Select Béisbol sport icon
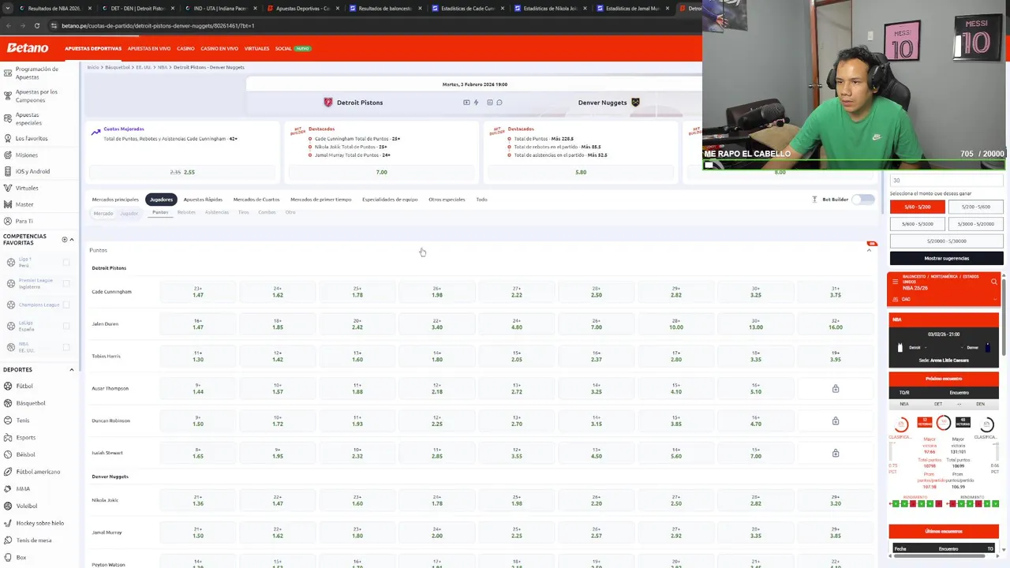Image resolution: width=1010 pixels, height=568 pixels. (x=8, y=454)
